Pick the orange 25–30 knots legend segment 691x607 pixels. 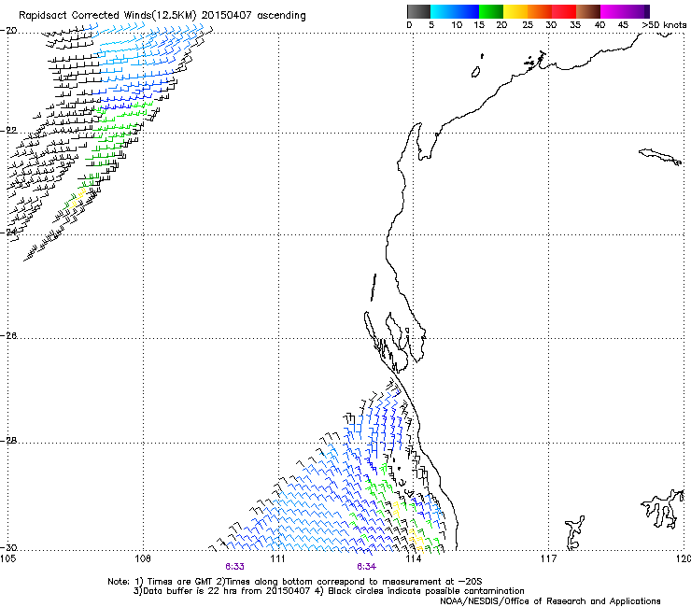(540, 11)
